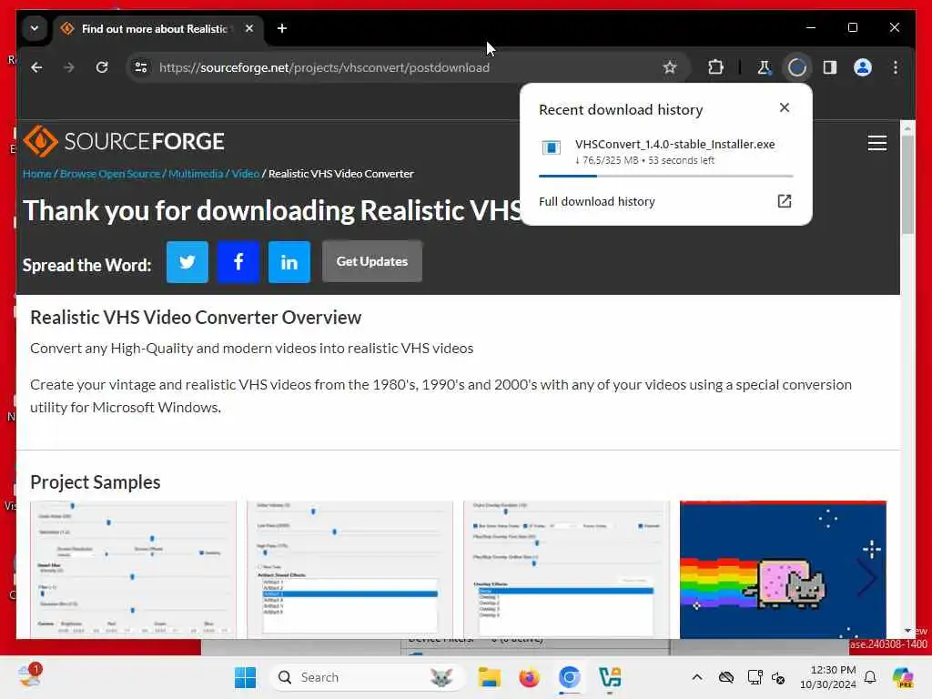Bookmark this page with the star icon

point(670,67)
